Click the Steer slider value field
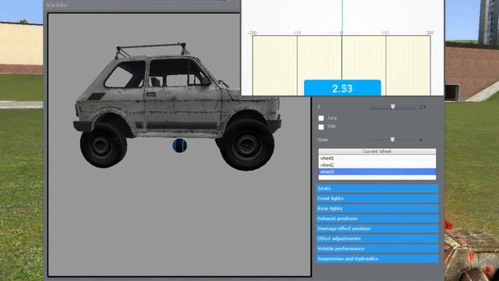 (421, 140)
